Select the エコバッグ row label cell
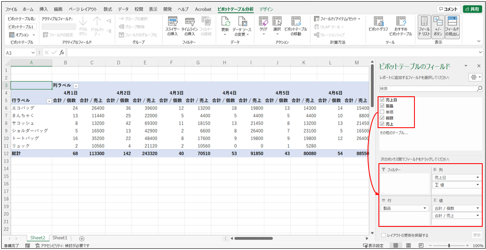The width and height of the screenshot is (486, 250). click(x=31, y=108)
